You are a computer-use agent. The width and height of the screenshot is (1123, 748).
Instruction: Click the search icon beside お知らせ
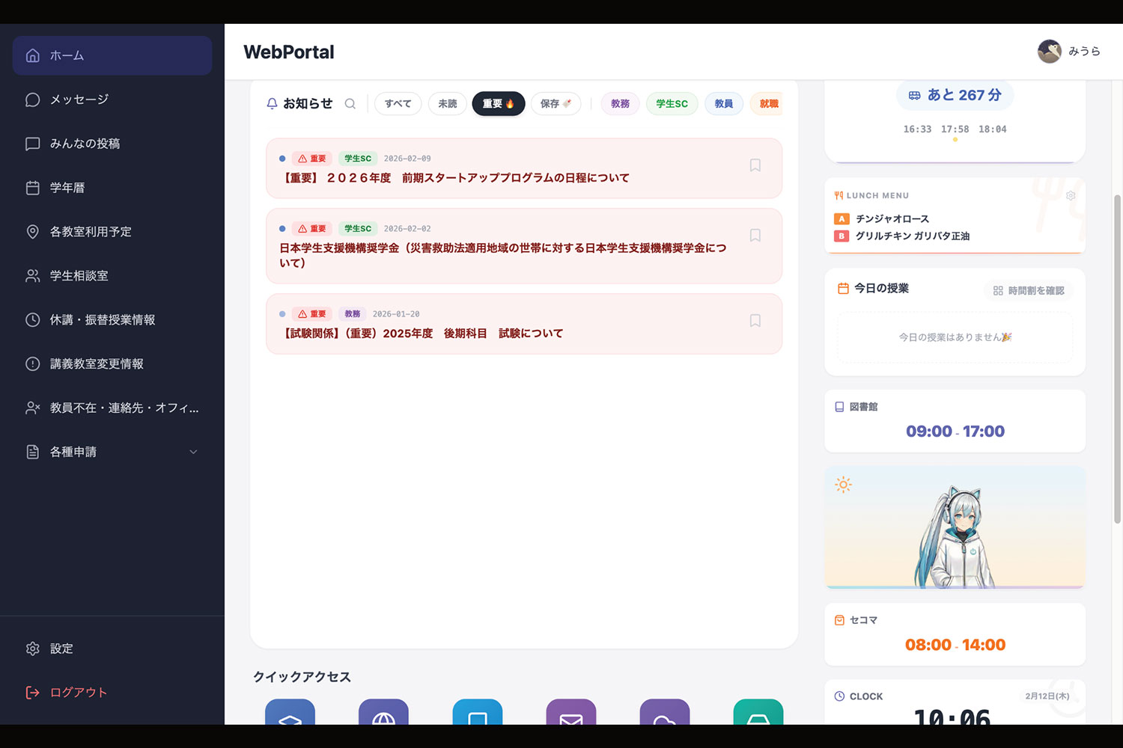click(350, 104)
